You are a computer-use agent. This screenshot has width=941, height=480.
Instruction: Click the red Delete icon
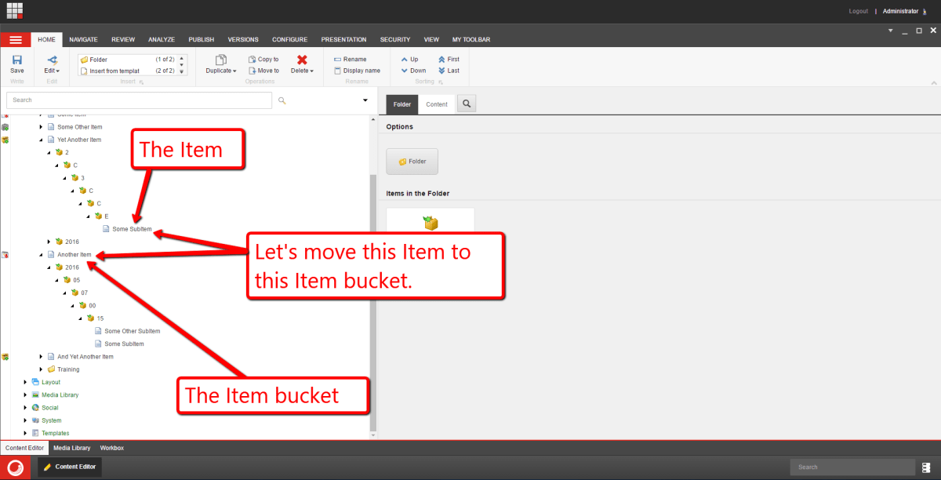point(302,60)
